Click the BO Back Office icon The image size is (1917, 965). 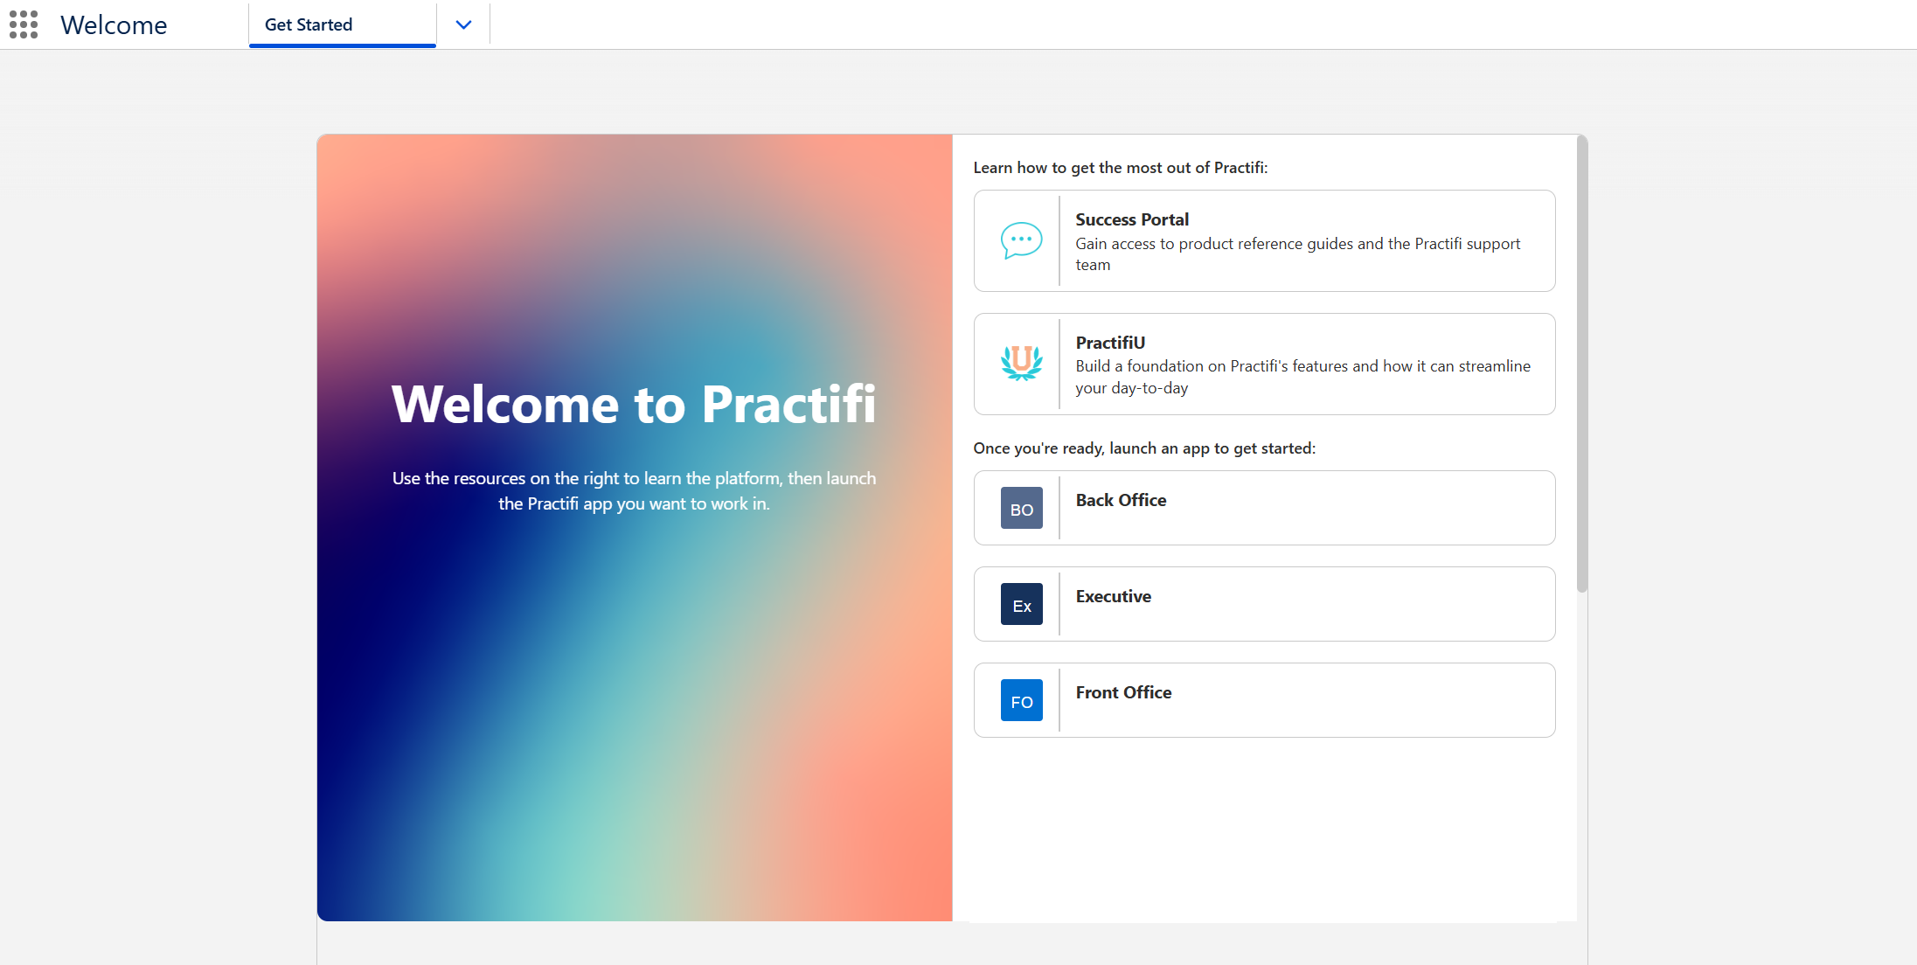1021,508
